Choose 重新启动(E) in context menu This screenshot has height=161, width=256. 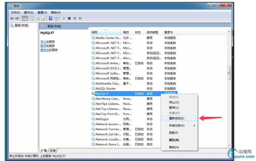click(x=179, y=118)
